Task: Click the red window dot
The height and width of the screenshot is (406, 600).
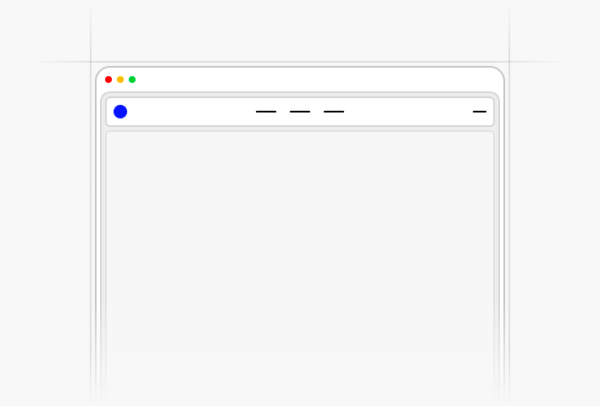Action: [x=108, y=80]
